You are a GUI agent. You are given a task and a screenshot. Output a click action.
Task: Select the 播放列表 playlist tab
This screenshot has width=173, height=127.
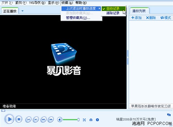coord(139,11)
